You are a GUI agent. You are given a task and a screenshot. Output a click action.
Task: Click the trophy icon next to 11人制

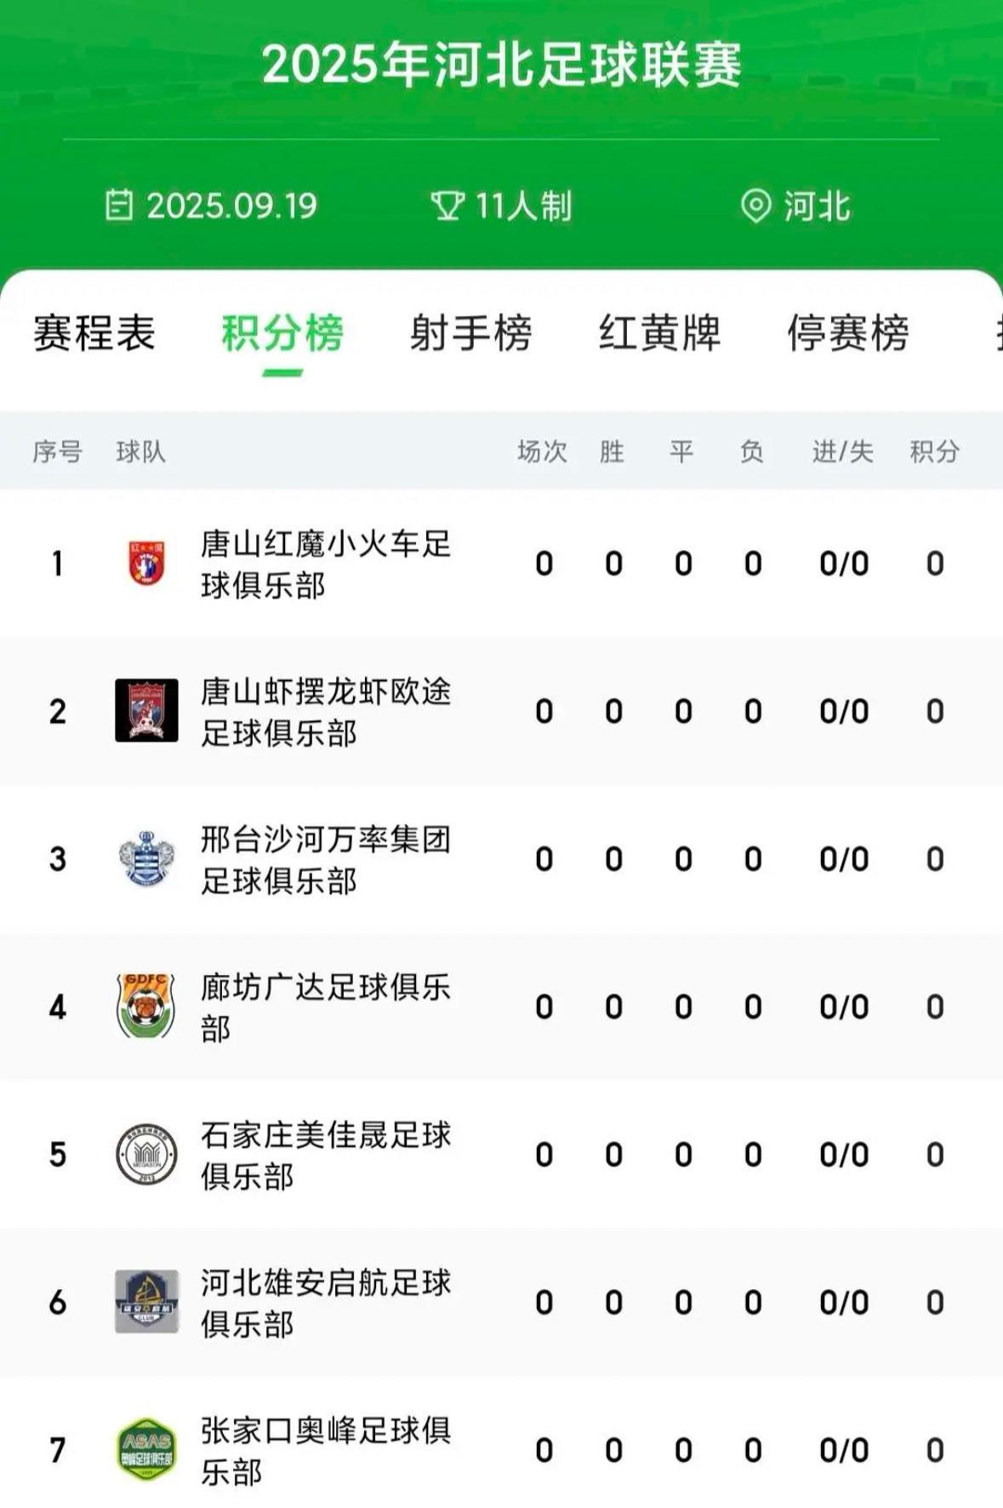447,205
